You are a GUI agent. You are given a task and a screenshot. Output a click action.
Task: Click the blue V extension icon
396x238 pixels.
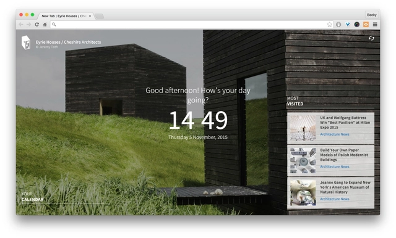point(348,25)
